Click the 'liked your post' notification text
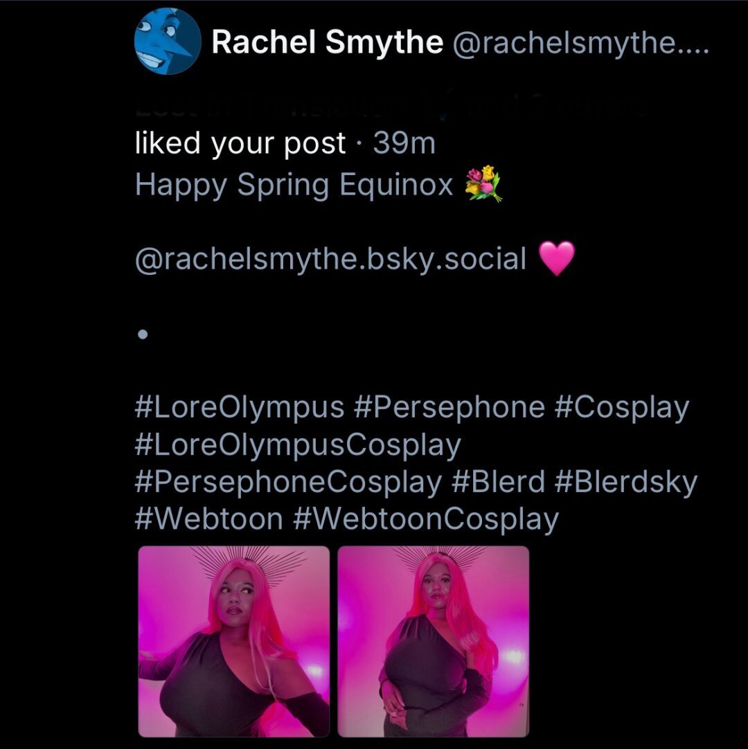748x749 pixels. click(x=240, y=143)
